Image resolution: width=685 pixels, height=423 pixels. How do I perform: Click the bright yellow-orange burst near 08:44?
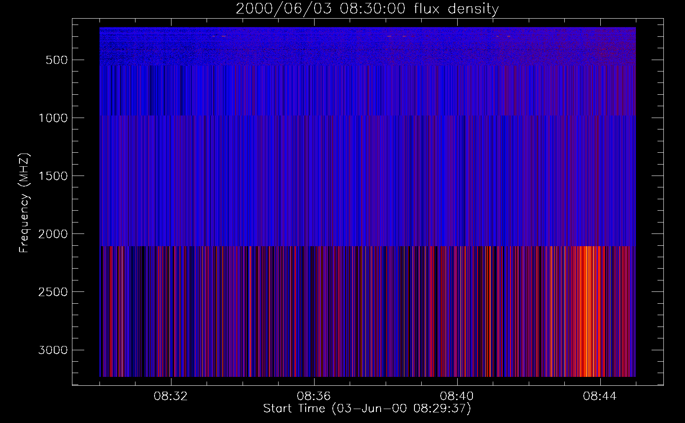589,311
